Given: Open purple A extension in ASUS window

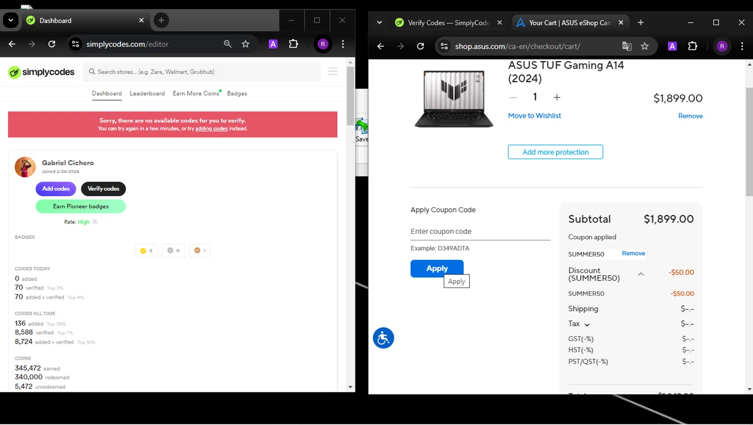Looking at the screenshot, I should pos(672,46).
